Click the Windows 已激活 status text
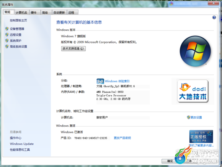The width and height of the screenshot is (222, 167). [x=72, y=132]
